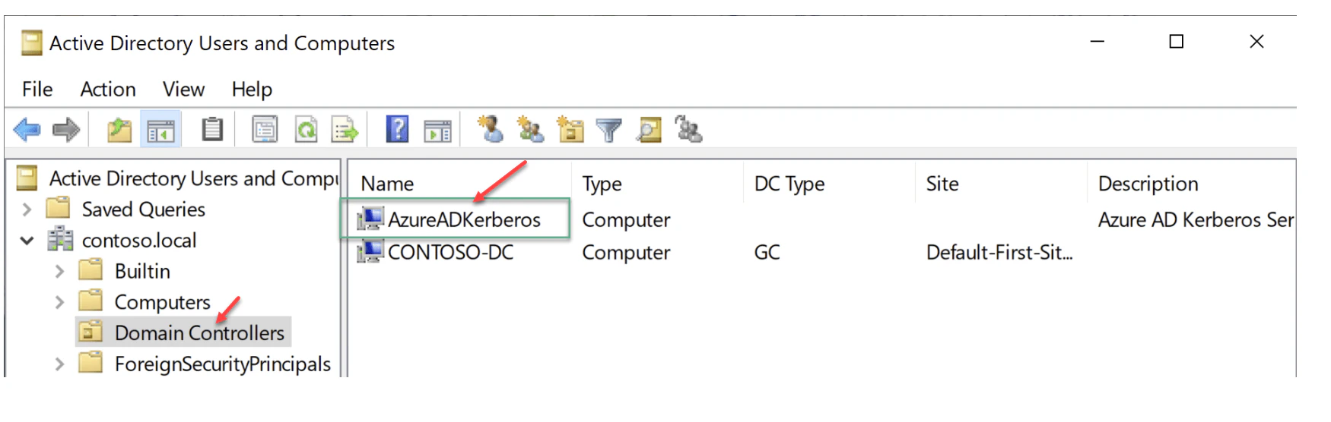Click the title bar app icon

tap(31, 43)
